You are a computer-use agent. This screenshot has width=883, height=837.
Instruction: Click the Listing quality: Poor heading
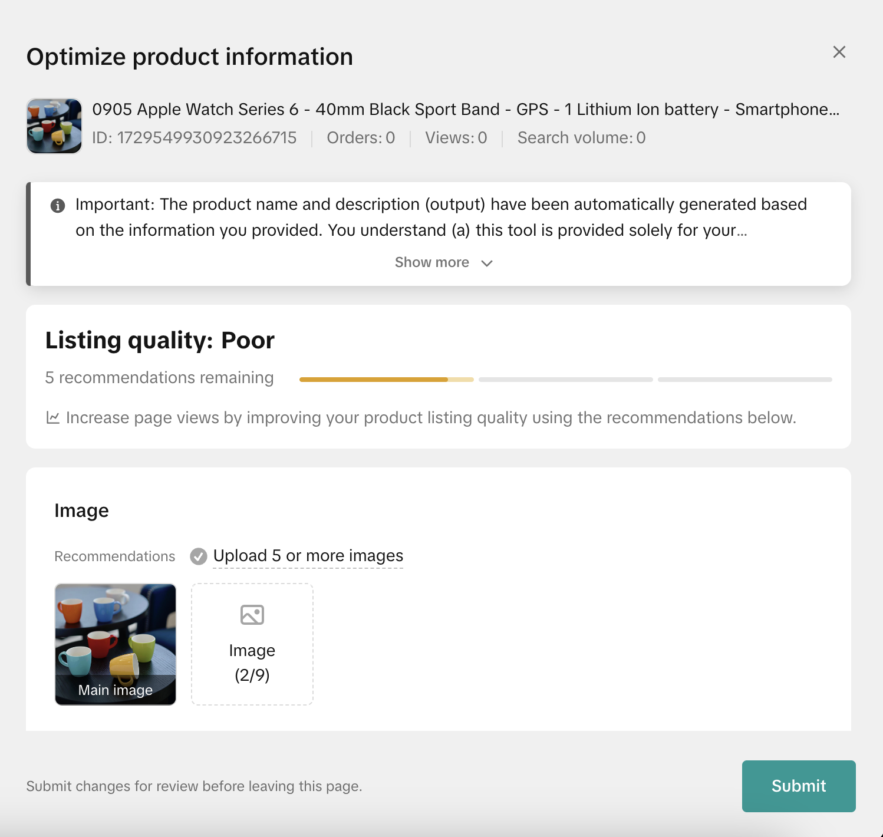click(160, 341)
